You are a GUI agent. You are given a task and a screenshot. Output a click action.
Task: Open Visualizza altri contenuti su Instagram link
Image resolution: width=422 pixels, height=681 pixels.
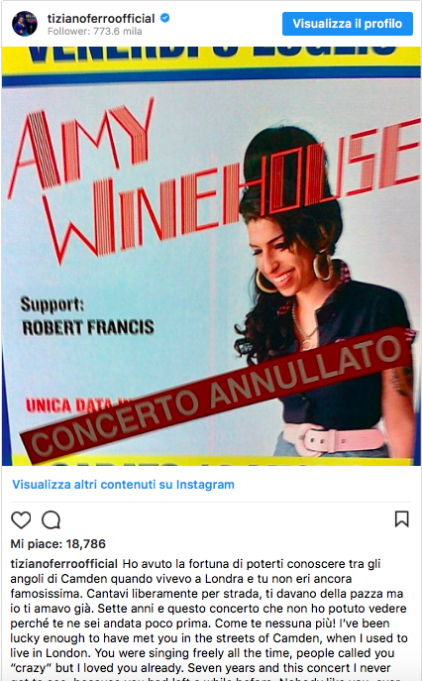pyautogui.click(x=123, y=485)
